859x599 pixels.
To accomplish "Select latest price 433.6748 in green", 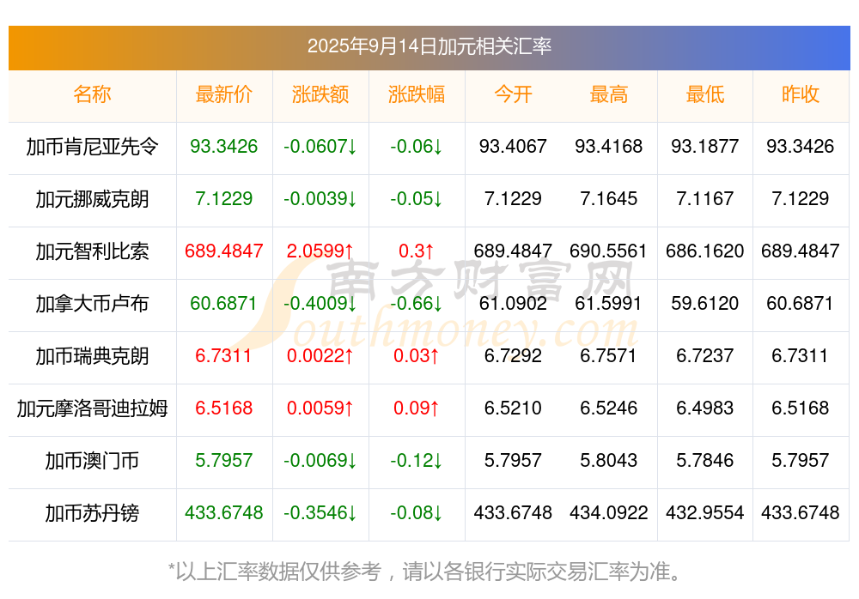I will point(224,513).
